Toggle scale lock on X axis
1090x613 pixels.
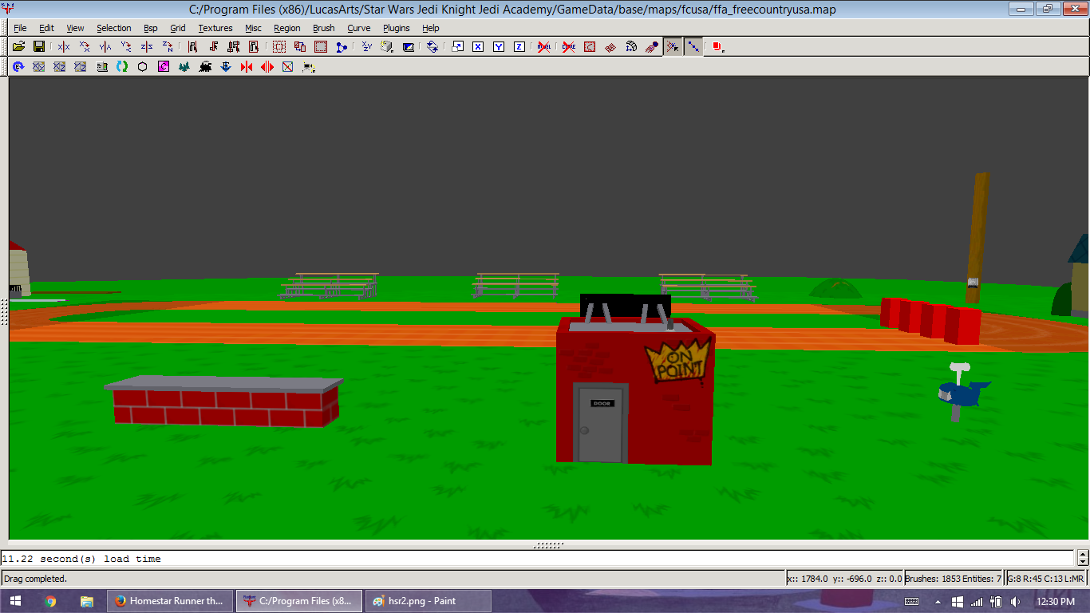coord(478,47)
